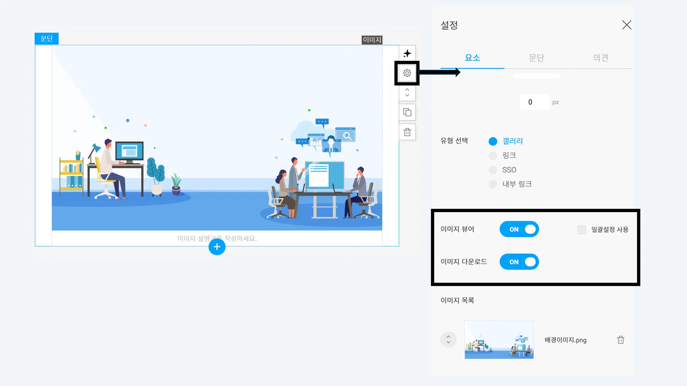Move element using the toolbar up-down arrows
Viewport: 687px width, 386px height.
(x=407, y=92)
